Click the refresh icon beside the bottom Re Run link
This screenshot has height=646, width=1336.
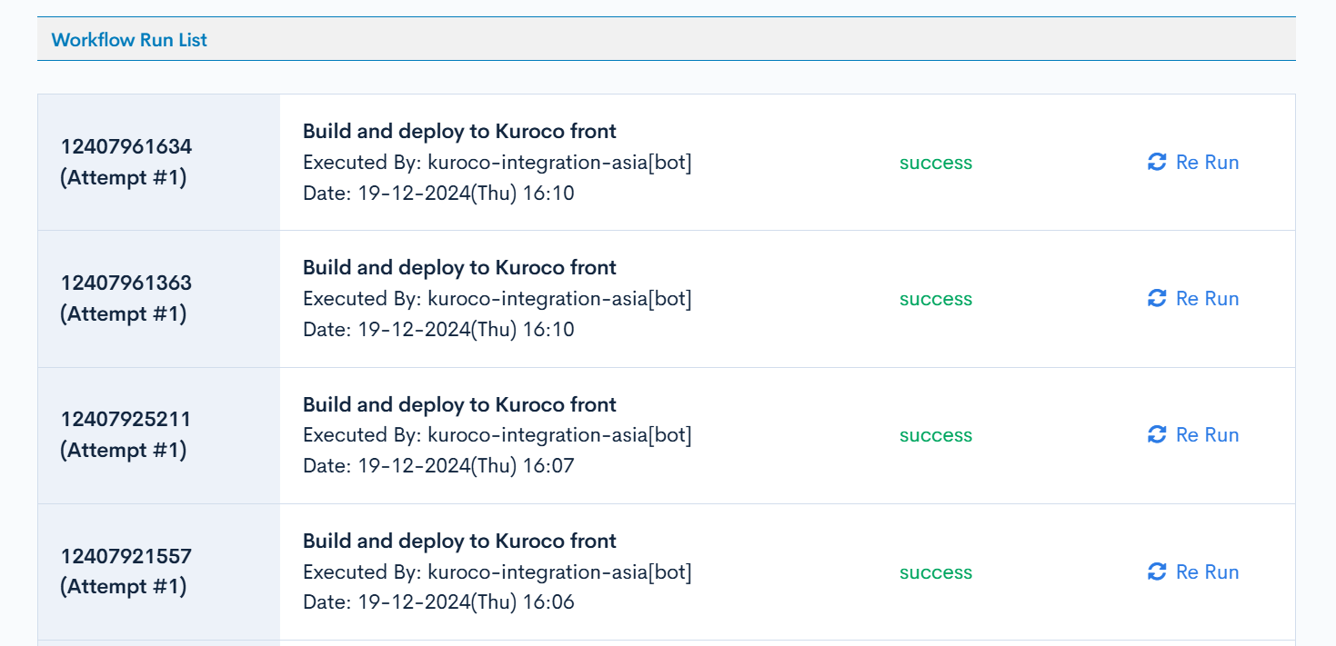(1156, 571)
